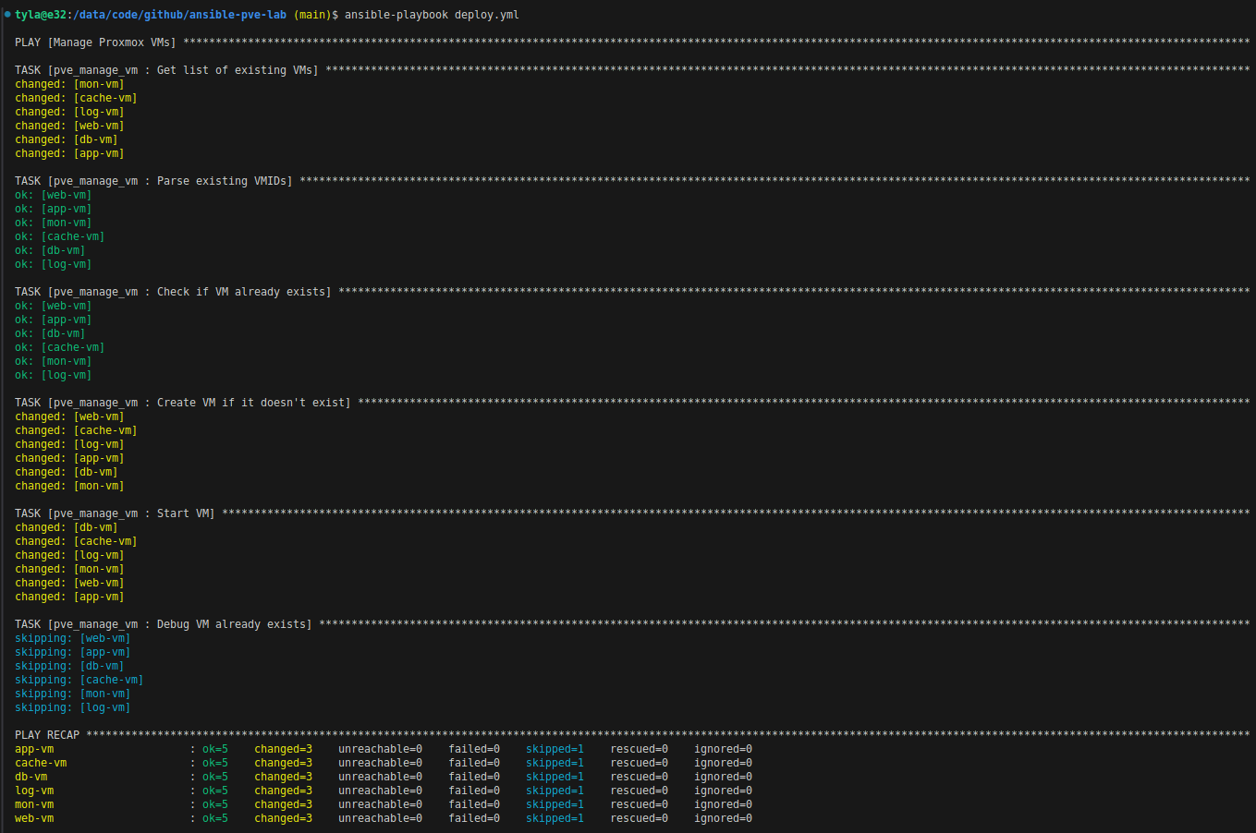This screenshot has width=1256, height=833.
Task: Click the 'Get list of existing VMs' task title
Action: [237, 70]
